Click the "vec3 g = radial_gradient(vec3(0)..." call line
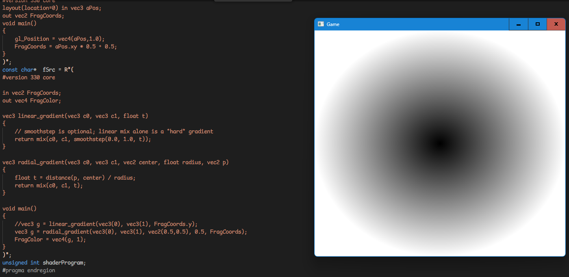 (131, 232)
